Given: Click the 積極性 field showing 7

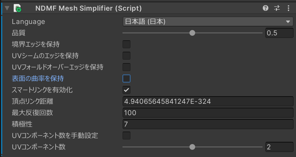Looking at the screenshot, I should [208, 124].
